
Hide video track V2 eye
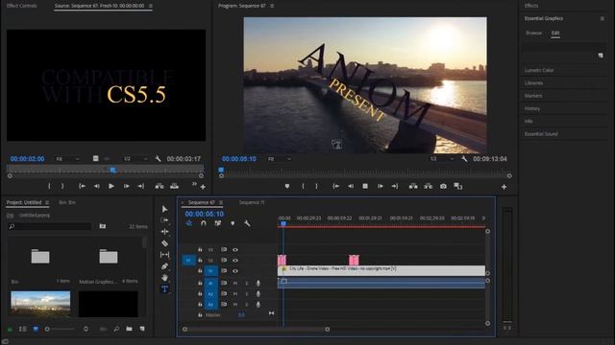point(235,260)
